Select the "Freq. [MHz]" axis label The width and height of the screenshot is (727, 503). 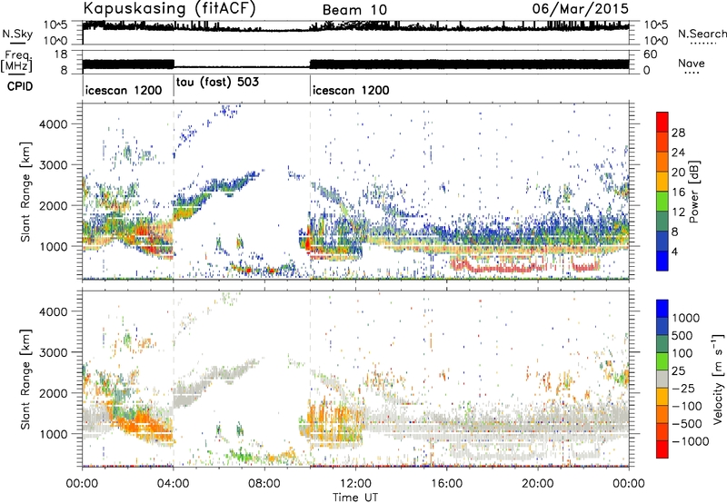point(16,61)
